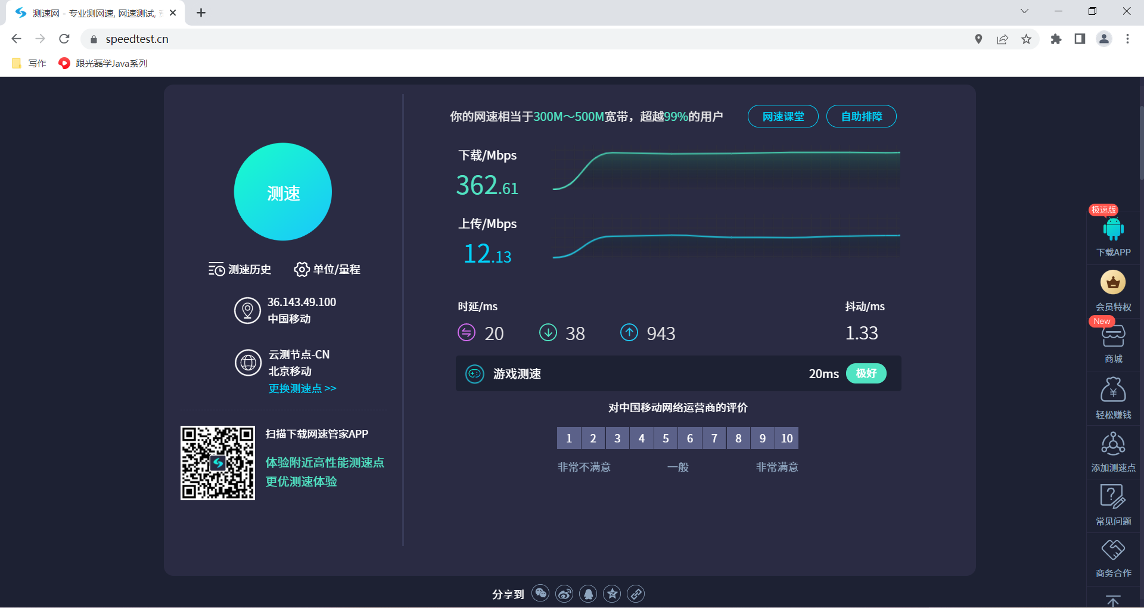Viewport: 1144px width, 608px height.
Task: Click the upload latency icon next to 943
Action: tap(629, 332)
